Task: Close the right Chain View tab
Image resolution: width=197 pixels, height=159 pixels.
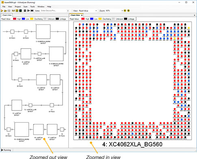Action: (82, 15)
